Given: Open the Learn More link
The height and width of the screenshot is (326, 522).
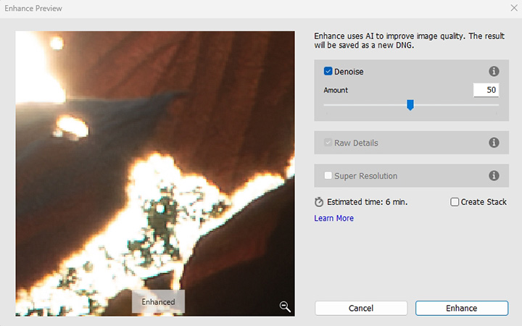Looking at the screenshot, I should tap(333, 218).
